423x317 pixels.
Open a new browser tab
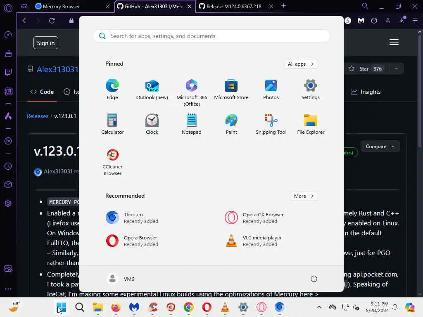(283, 6)
